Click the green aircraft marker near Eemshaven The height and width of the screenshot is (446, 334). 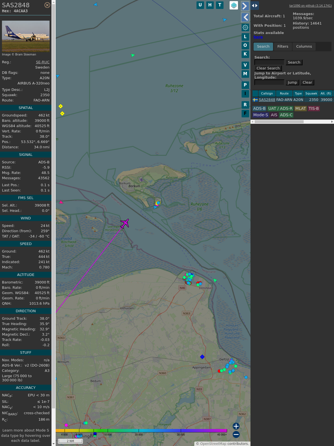point(215,280)
